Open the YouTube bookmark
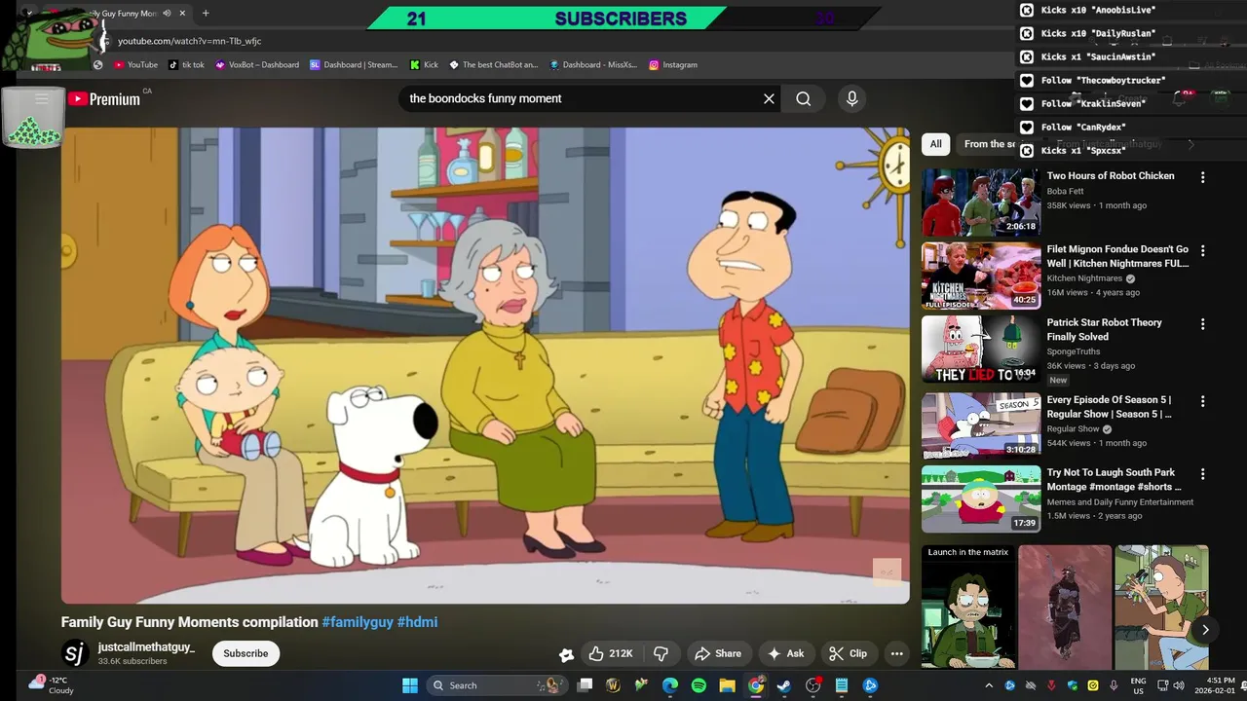Viewport: 1247px width, 701px height. click(135, 64)
